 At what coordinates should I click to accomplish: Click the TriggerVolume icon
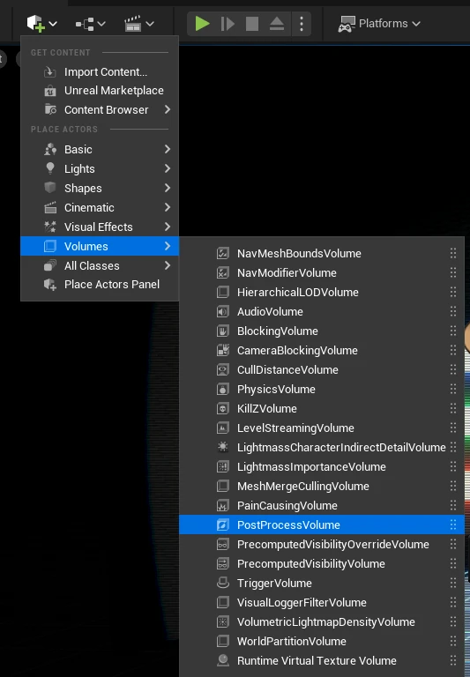tap(222, 584)
